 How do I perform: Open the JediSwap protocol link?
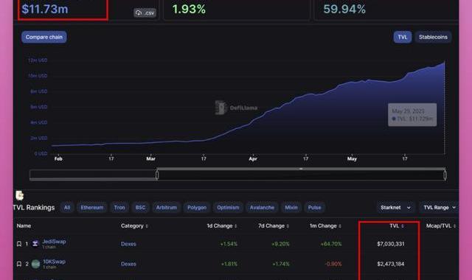(54, 242)
